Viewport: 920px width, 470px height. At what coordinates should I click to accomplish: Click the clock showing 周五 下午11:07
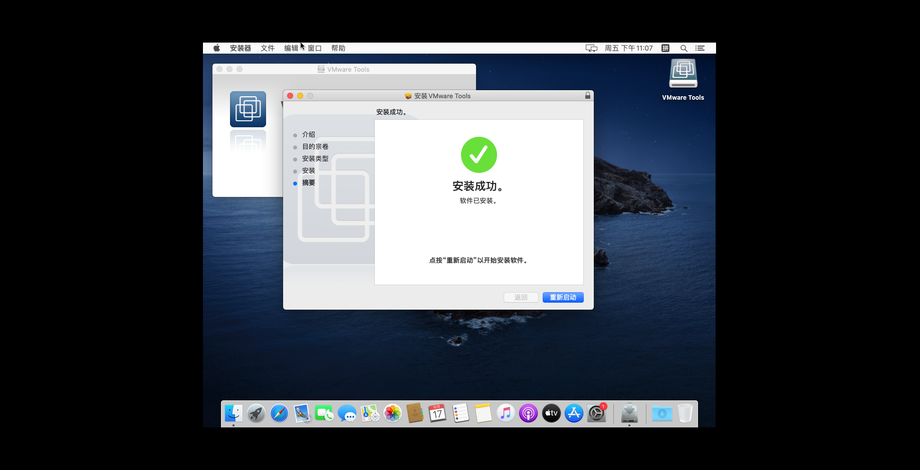[629, 48]
